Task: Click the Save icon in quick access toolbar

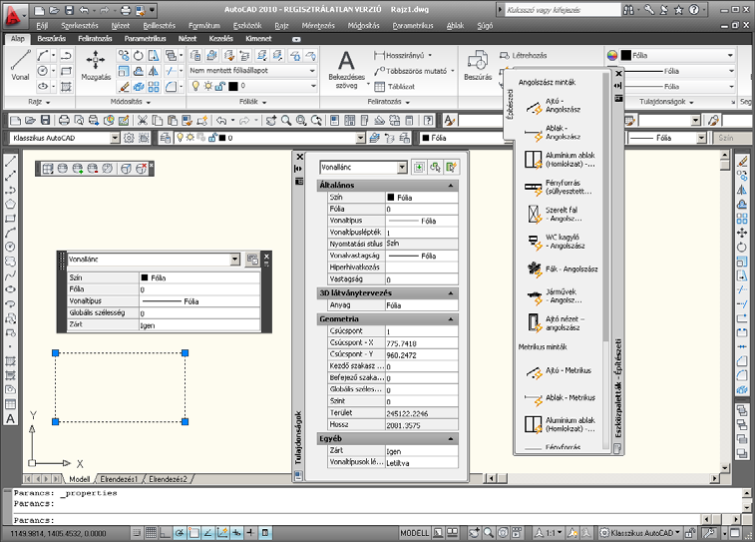Action: 70,10
